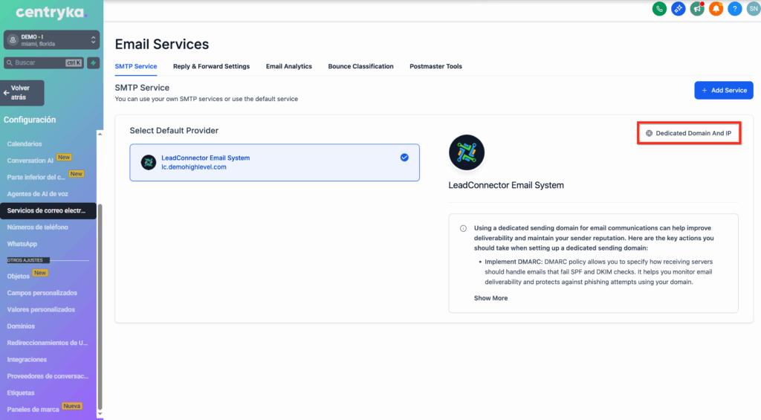This screenshot has width=761, height=420.
Task: Click the lightning bolt quick actions icon
Action: (94, 63)
